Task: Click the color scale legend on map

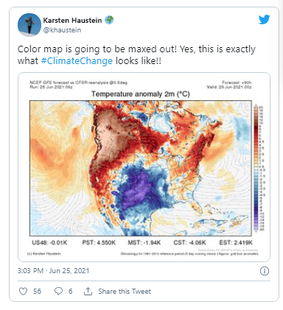Action: coord(256,168)
